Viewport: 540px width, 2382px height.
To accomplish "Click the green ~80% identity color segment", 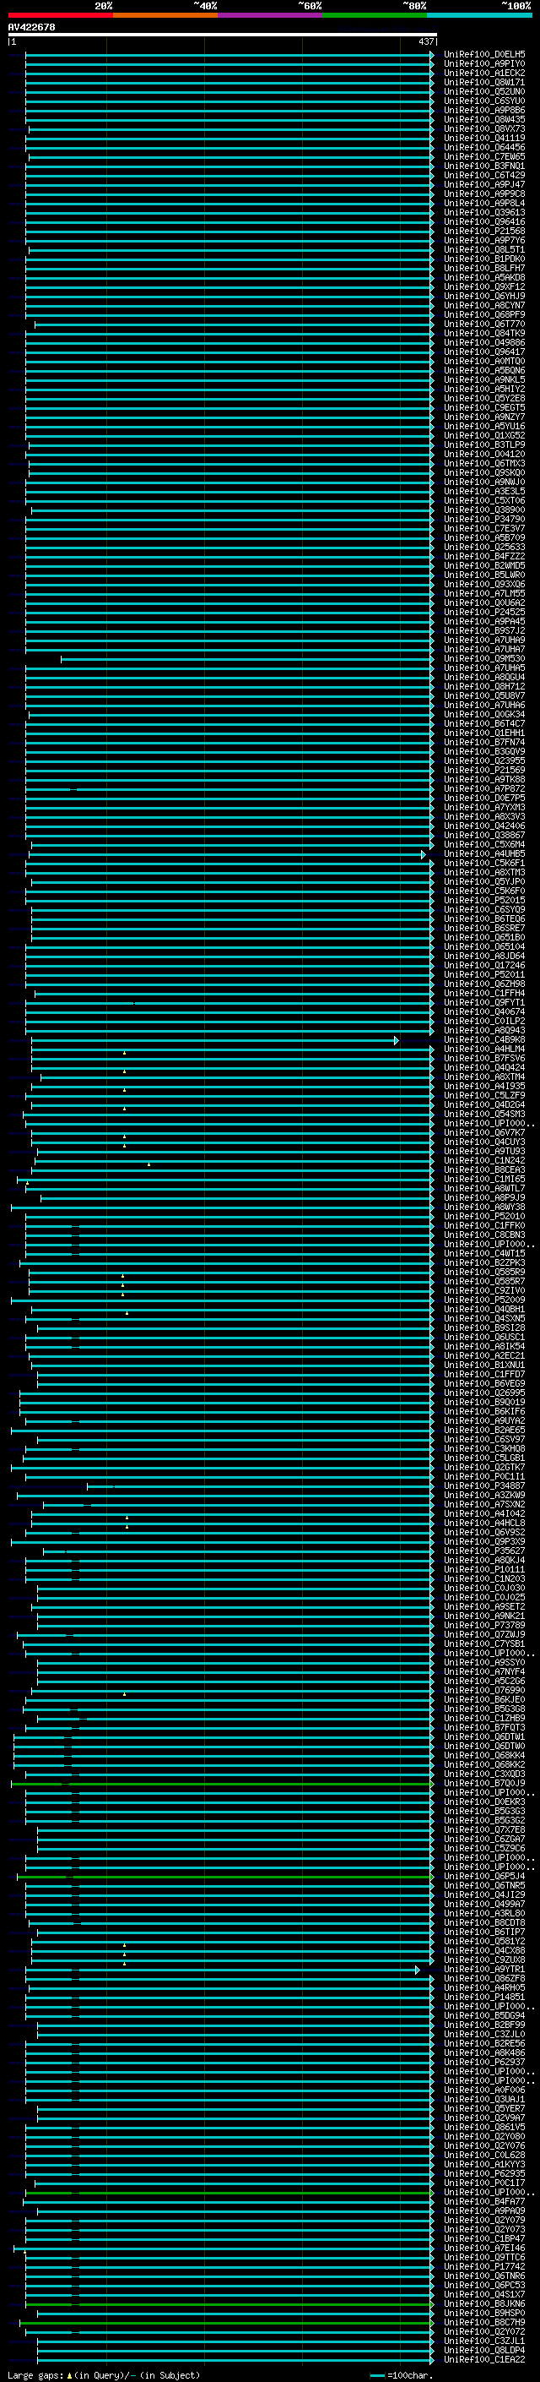I will point(375,15).
